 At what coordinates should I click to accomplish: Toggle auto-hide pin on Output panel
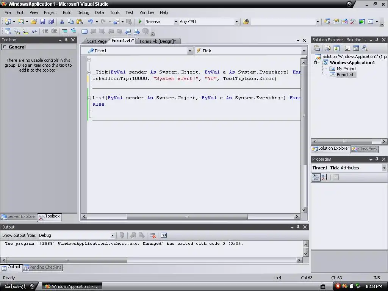tap(298, 227)
